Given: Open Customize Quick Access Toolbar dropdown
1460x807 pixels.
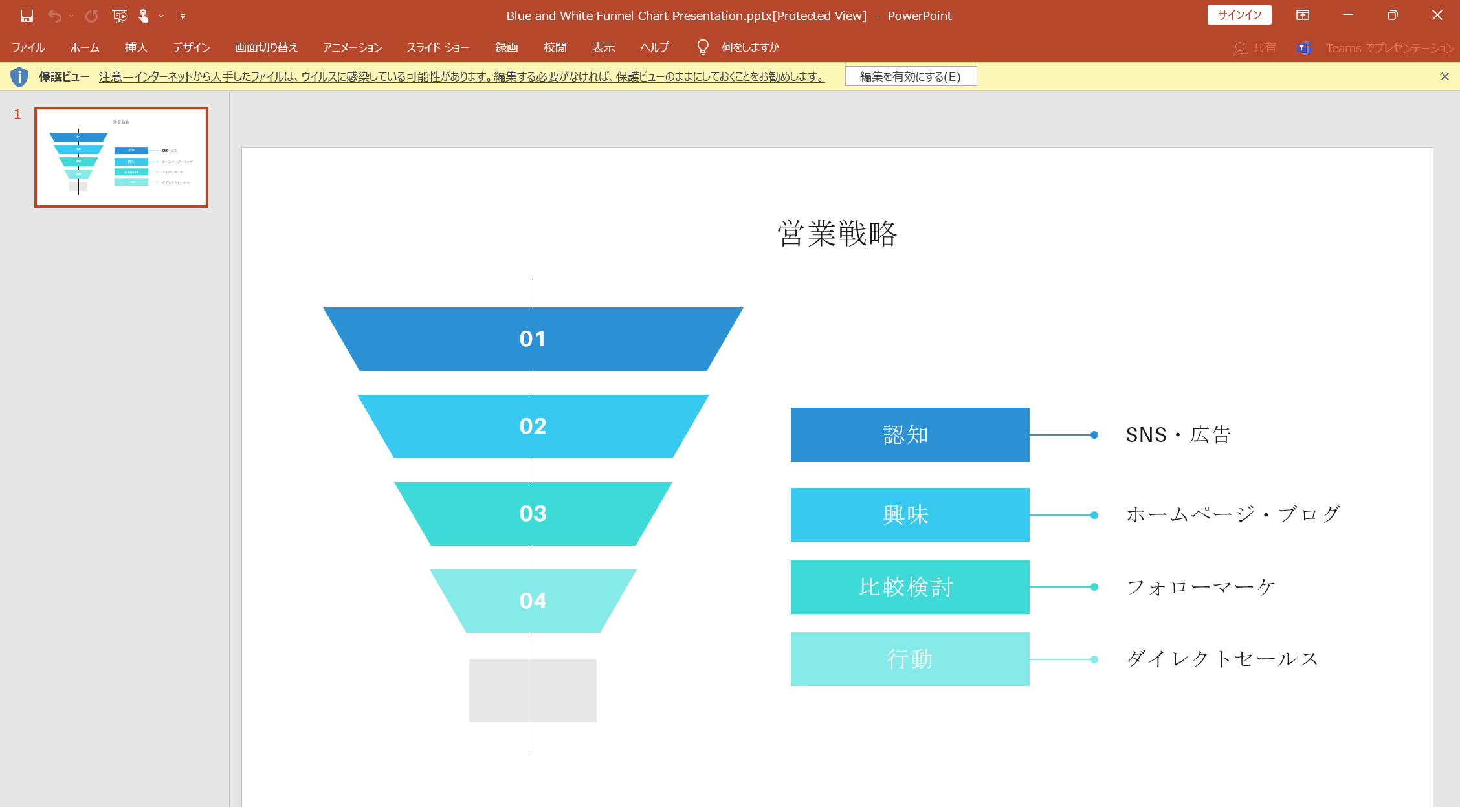Looking at the screenshot, I should tap(182, 16).
